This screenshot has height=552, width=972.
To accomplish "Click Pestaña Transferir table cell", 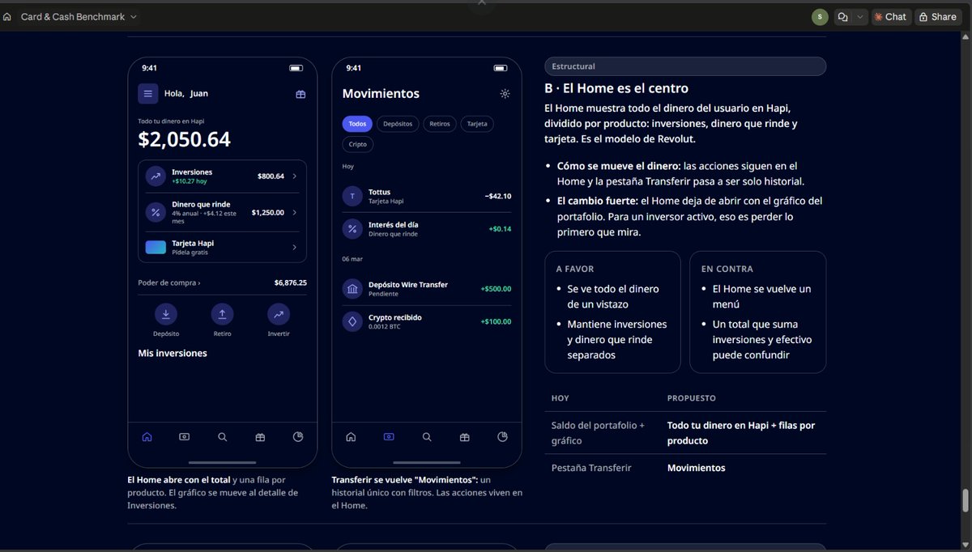I will pos(591,468).
